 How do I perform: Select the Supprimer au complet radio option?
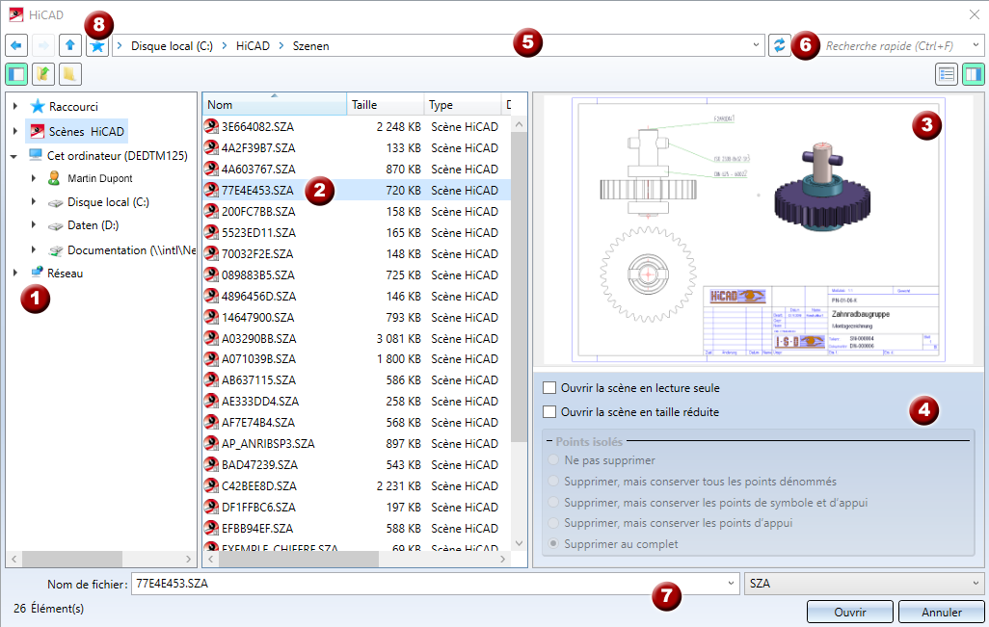[x=553, y=544]
